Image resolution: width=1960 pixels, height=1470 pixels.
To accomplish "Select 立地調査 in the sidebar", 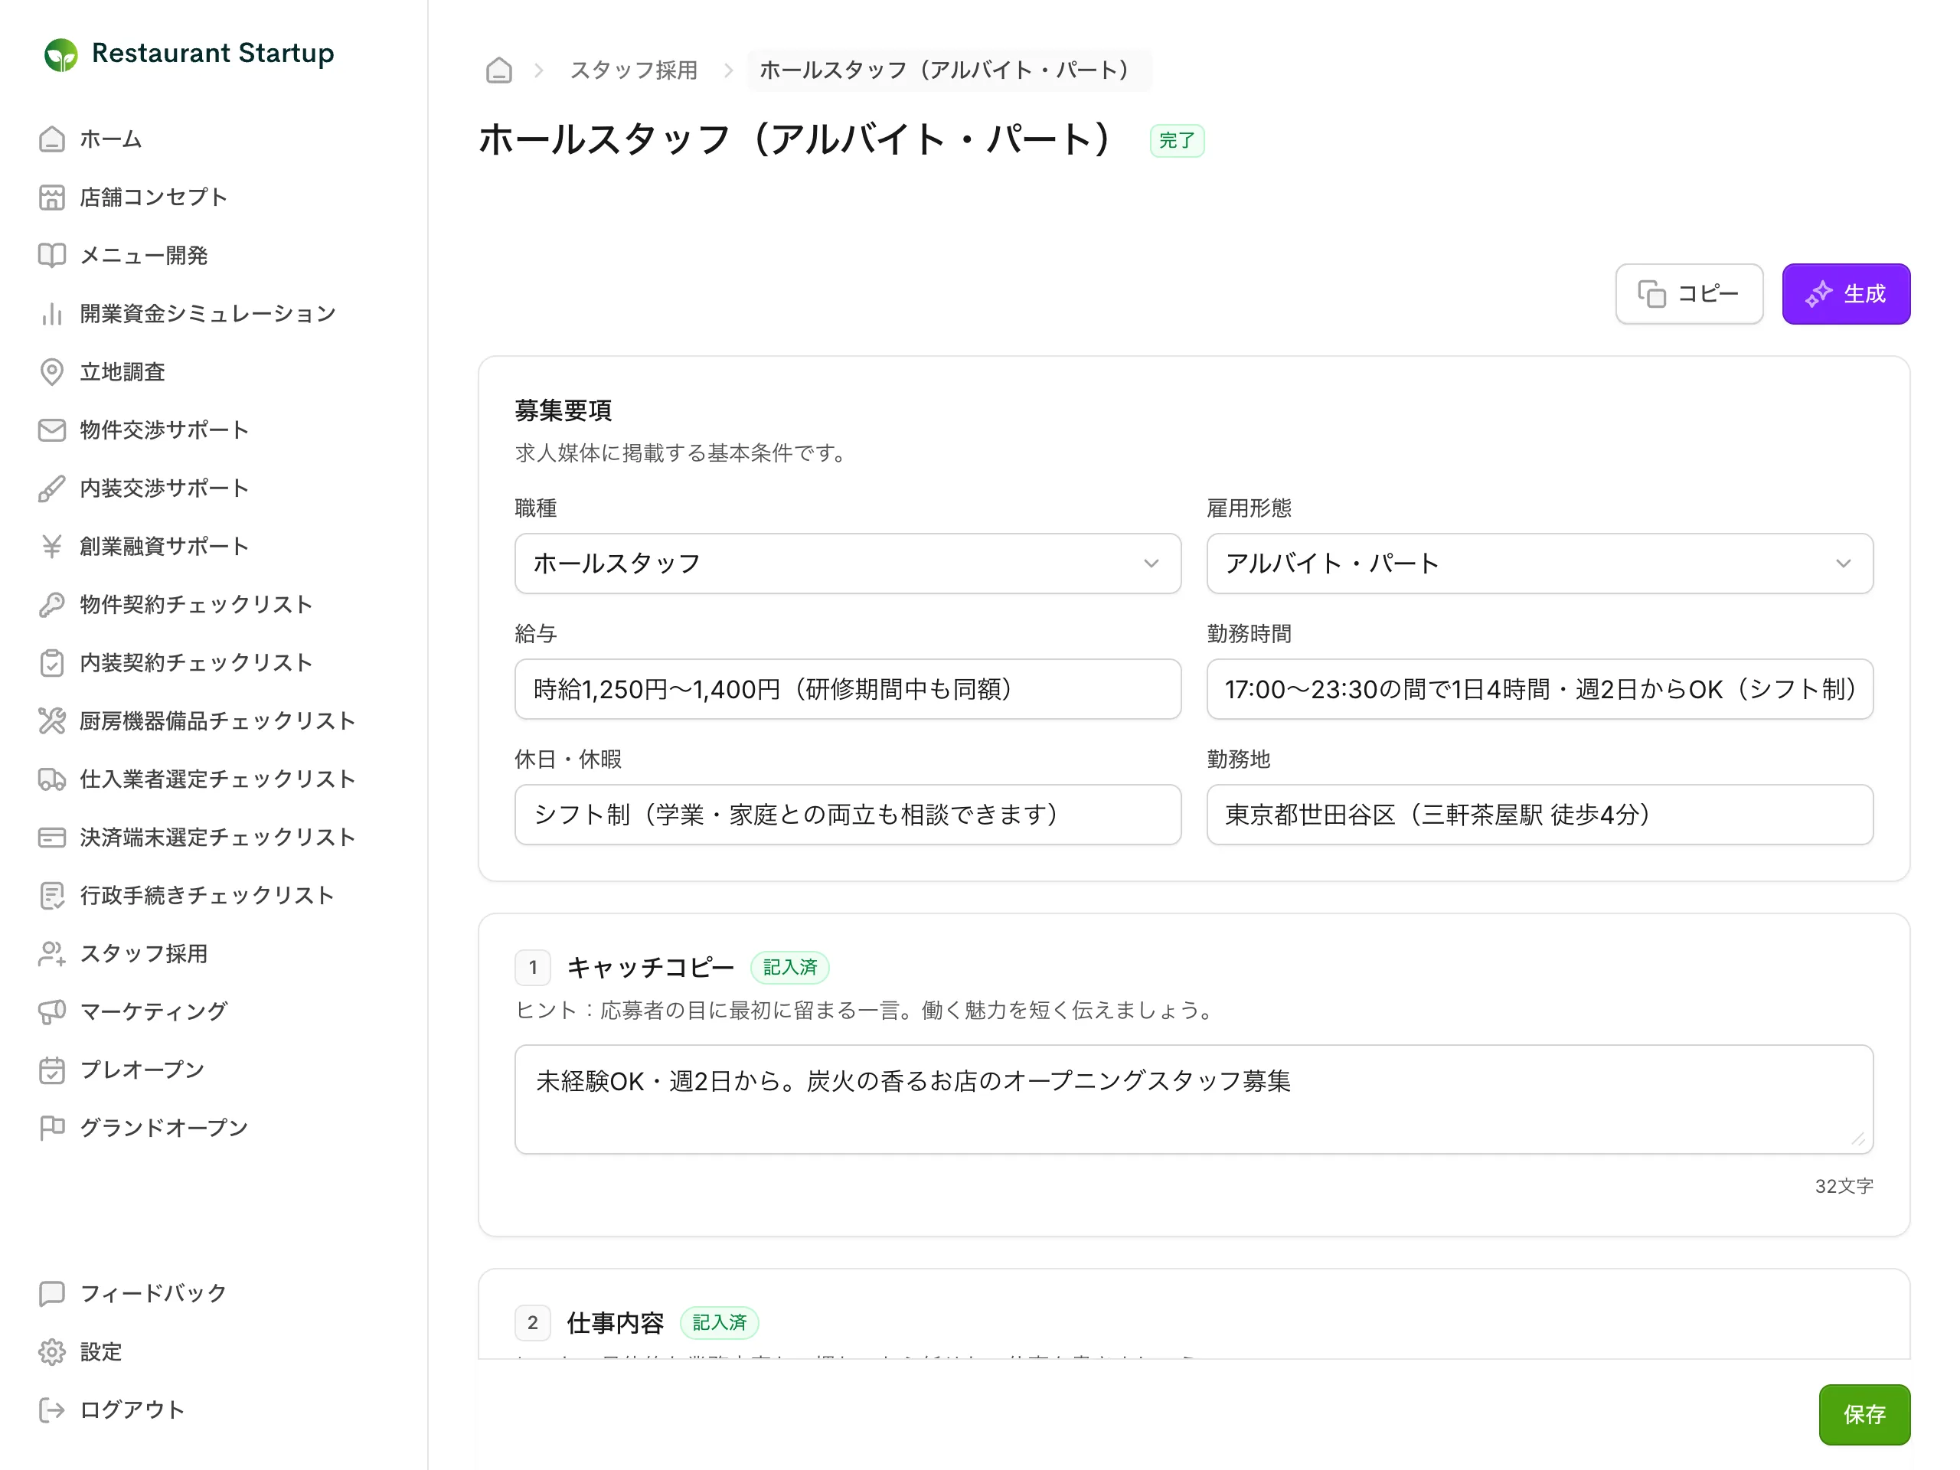I will click(x=122, y=372).
